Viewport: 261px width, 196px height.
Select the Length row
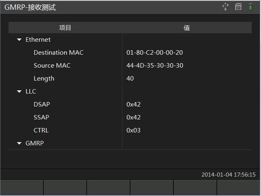pos(130,79)
